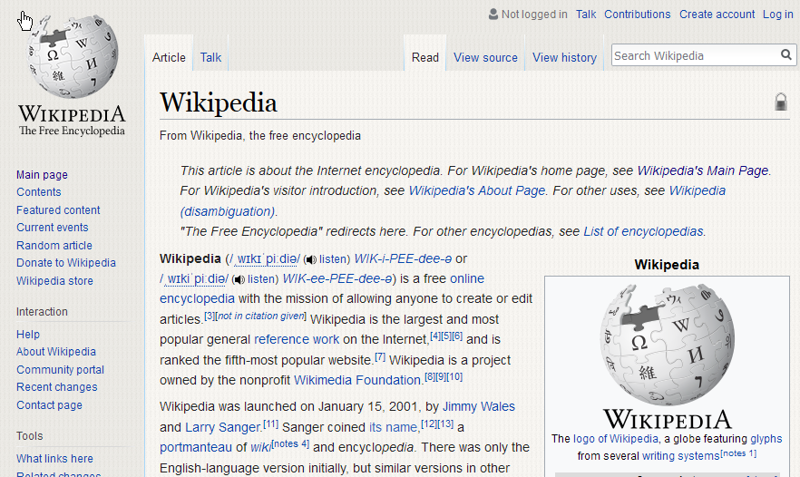The image size is (800, 477).
Task: Open logo of Wikipedia caption link
Action: click(615, 439)
